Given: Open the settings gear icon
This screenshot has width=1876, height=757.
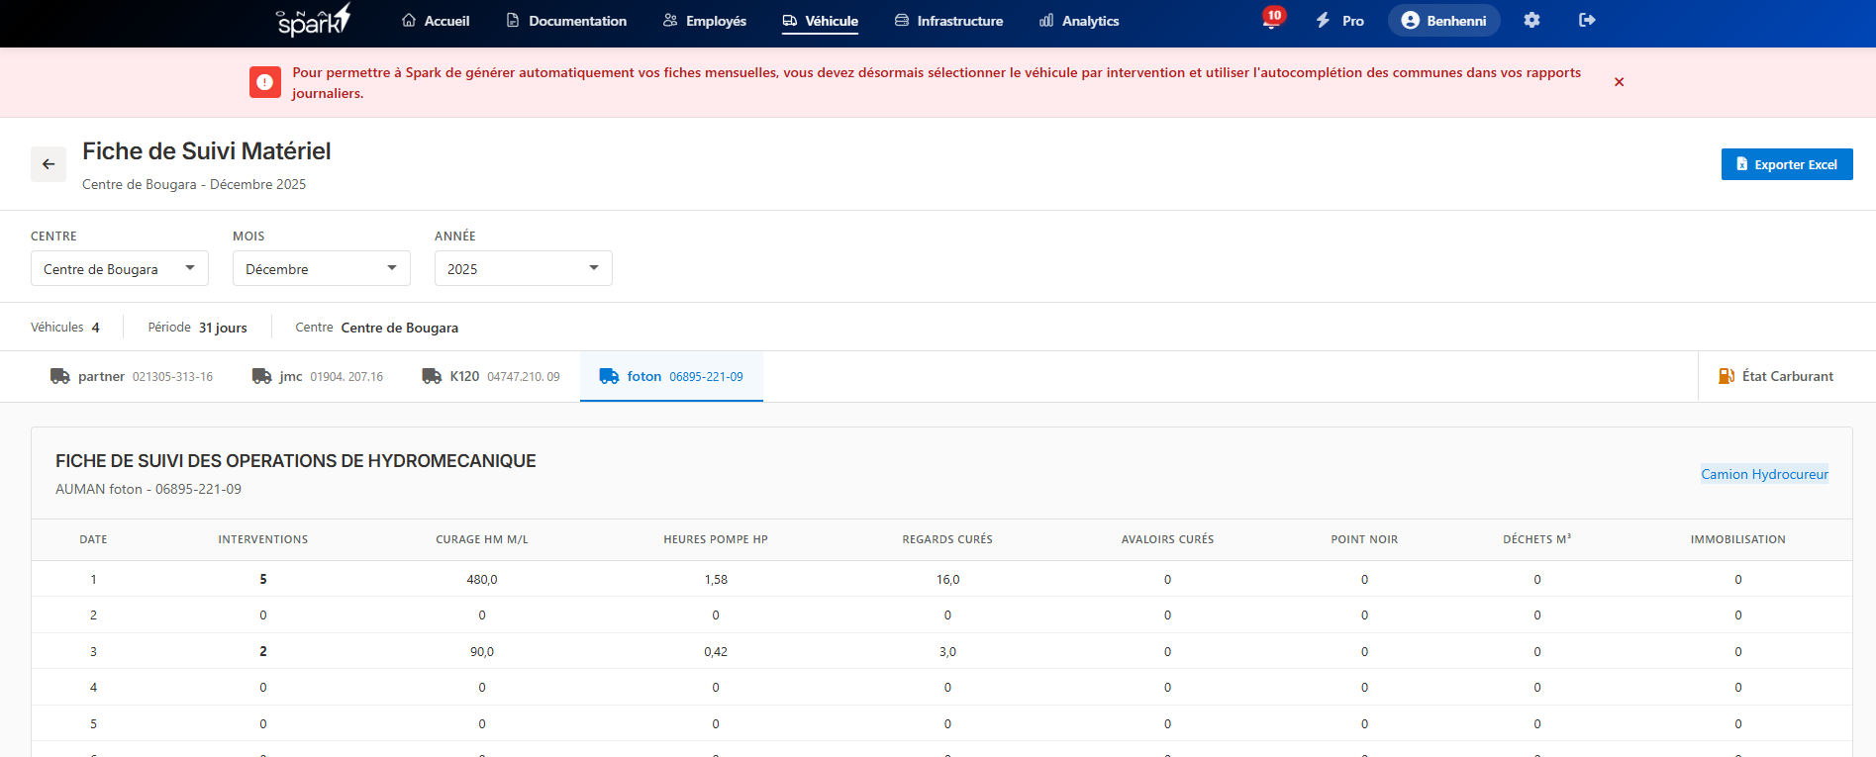Looking at the screenshot, I should 1531,20.
